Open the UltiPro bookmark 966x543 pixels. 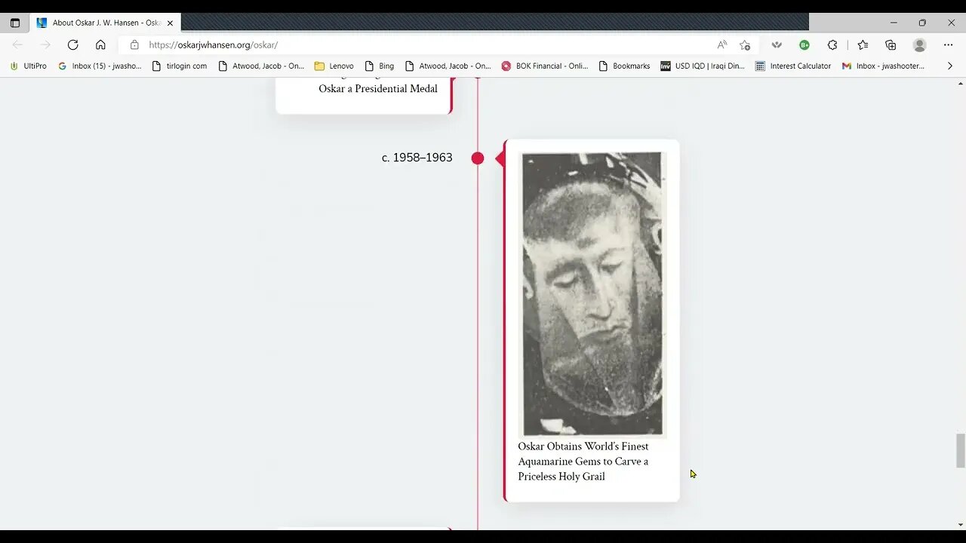28,66
